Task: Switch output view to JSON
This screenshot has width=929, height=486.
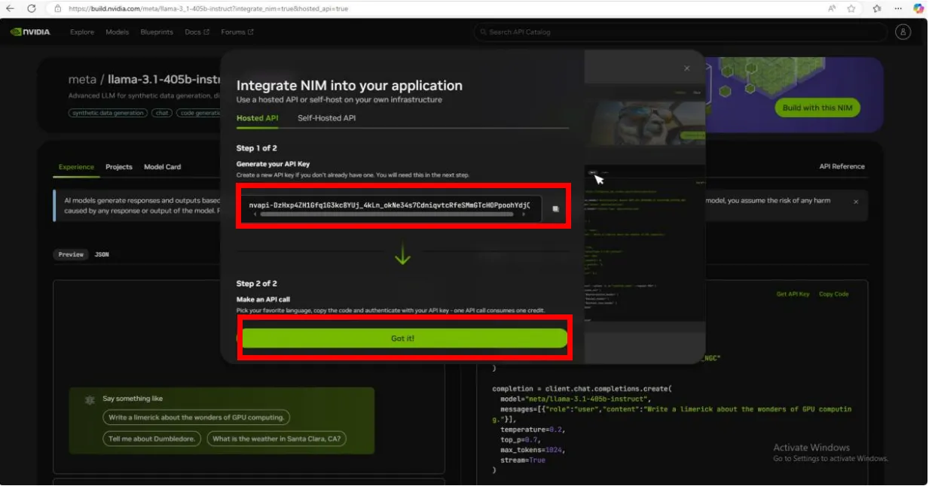Action: point(102,254)
